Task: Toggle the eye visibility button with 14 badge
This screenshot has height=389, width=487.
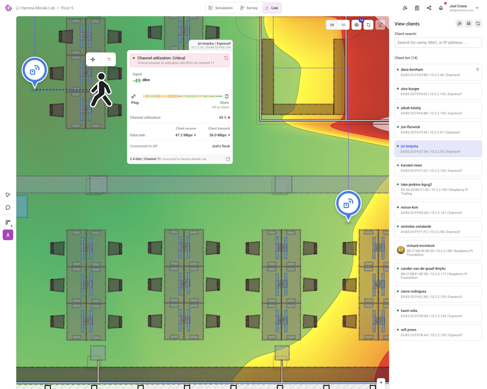Action: [356, 25]
